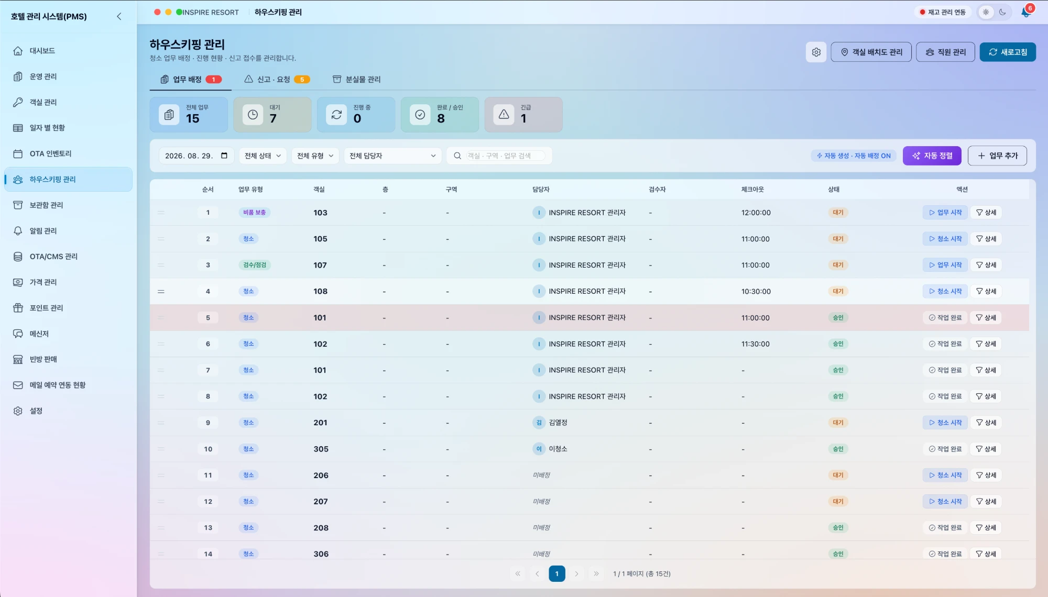Screen dimensions: 1048x597
Task: Click the 자동 정렬 button
Action: click(x=932, y=156)
